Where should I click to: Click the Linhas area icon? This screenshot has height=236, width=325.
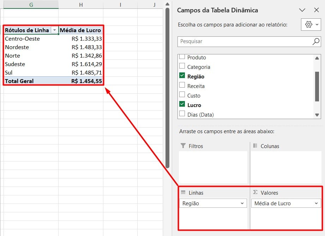coord(183,193)
